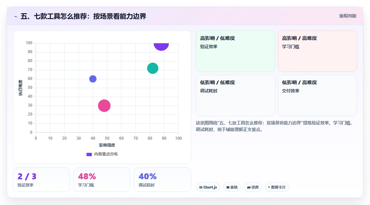
Task: Click the 交付效率 text in the quadrant card
Action: (x=291, y=91)
